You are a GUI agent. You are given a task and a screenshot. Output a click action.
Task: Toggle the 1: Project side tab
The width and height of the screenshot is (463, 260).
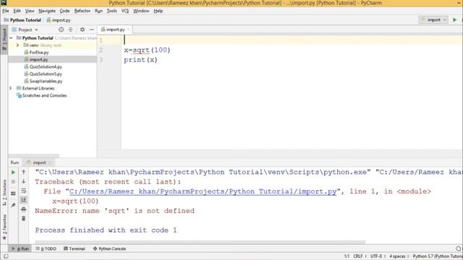point(4,40)
